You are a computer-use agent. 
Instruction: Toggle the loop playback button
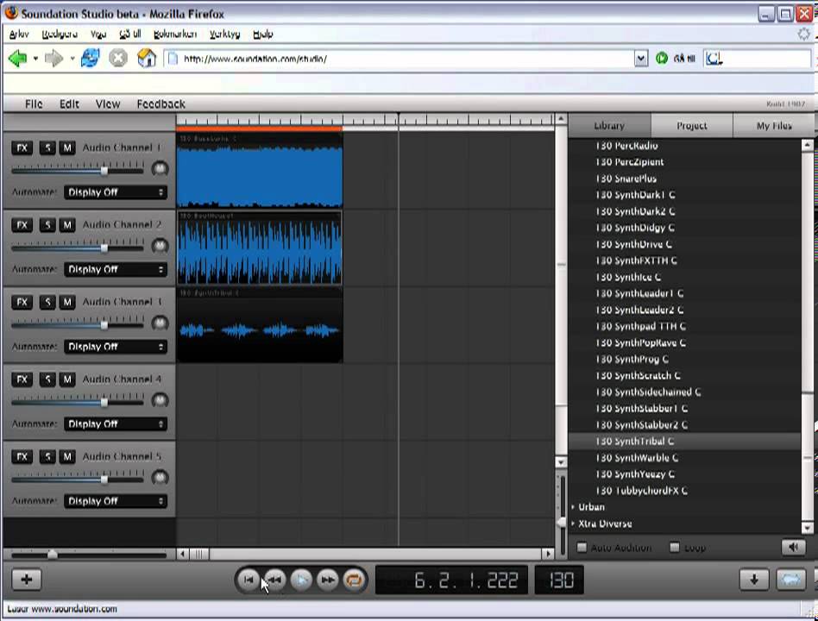click(354, 580)
